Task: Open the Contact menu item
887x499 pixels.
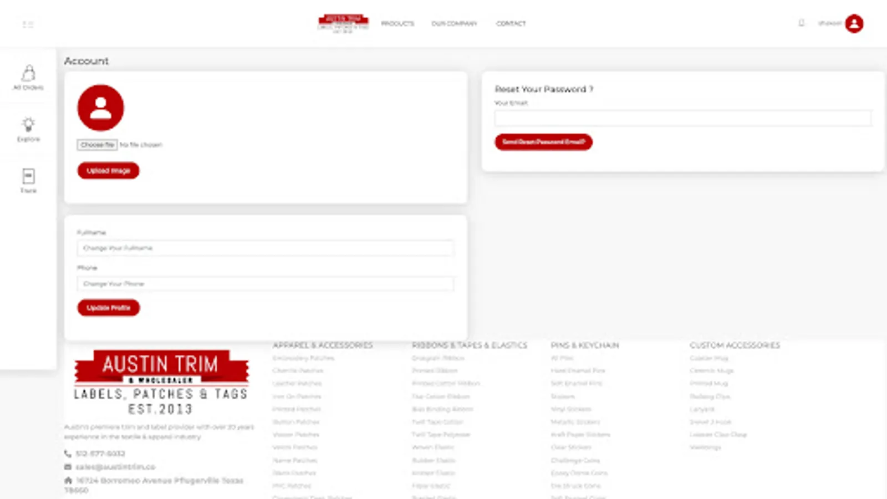Action: (511, 24)
